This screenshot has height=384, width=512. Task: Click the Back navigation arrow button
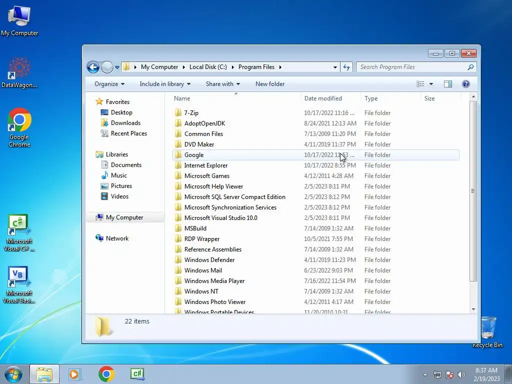tap(93, 67)
